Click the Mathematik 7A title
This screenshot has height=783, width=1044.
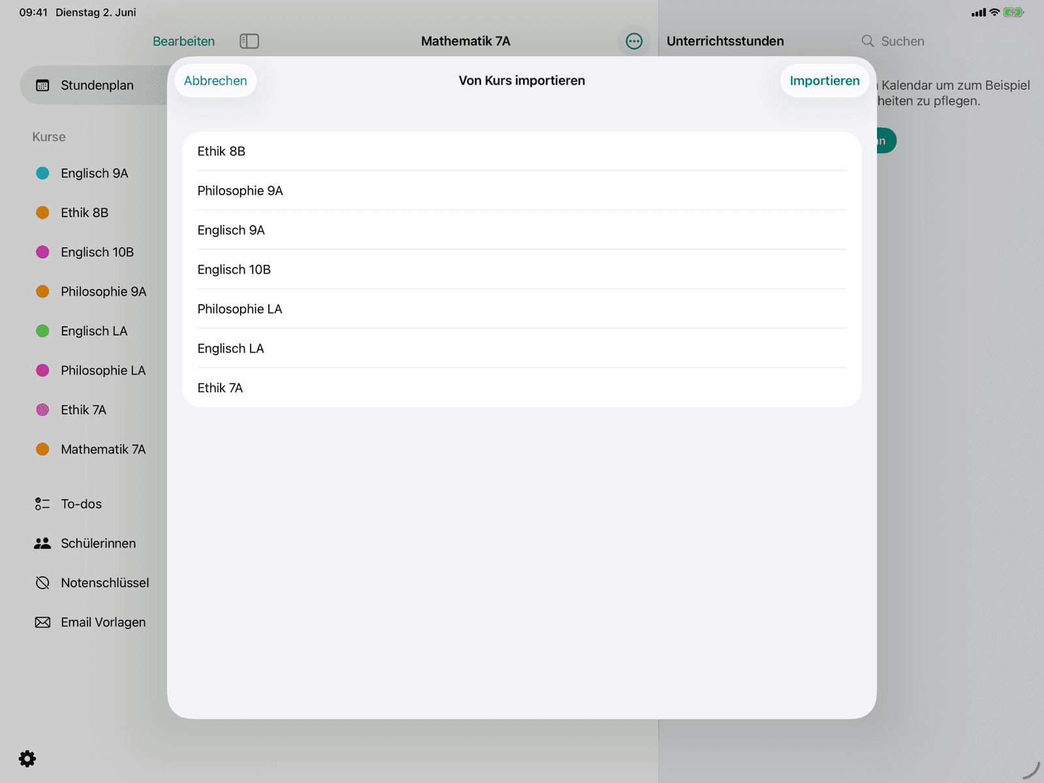coord(465,41)
